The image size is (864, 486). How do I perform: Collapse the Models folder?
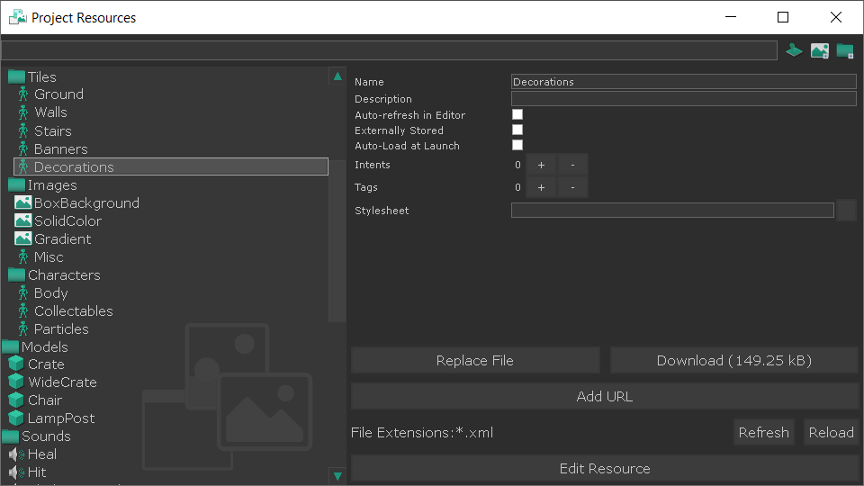tap(11, 347)
